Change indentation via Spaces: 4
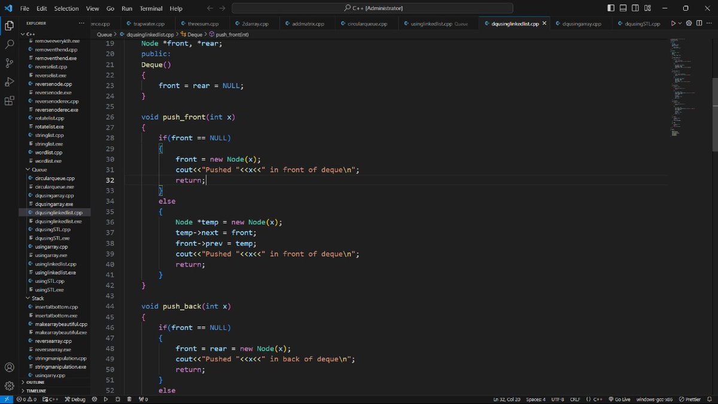 coord(536,399)
